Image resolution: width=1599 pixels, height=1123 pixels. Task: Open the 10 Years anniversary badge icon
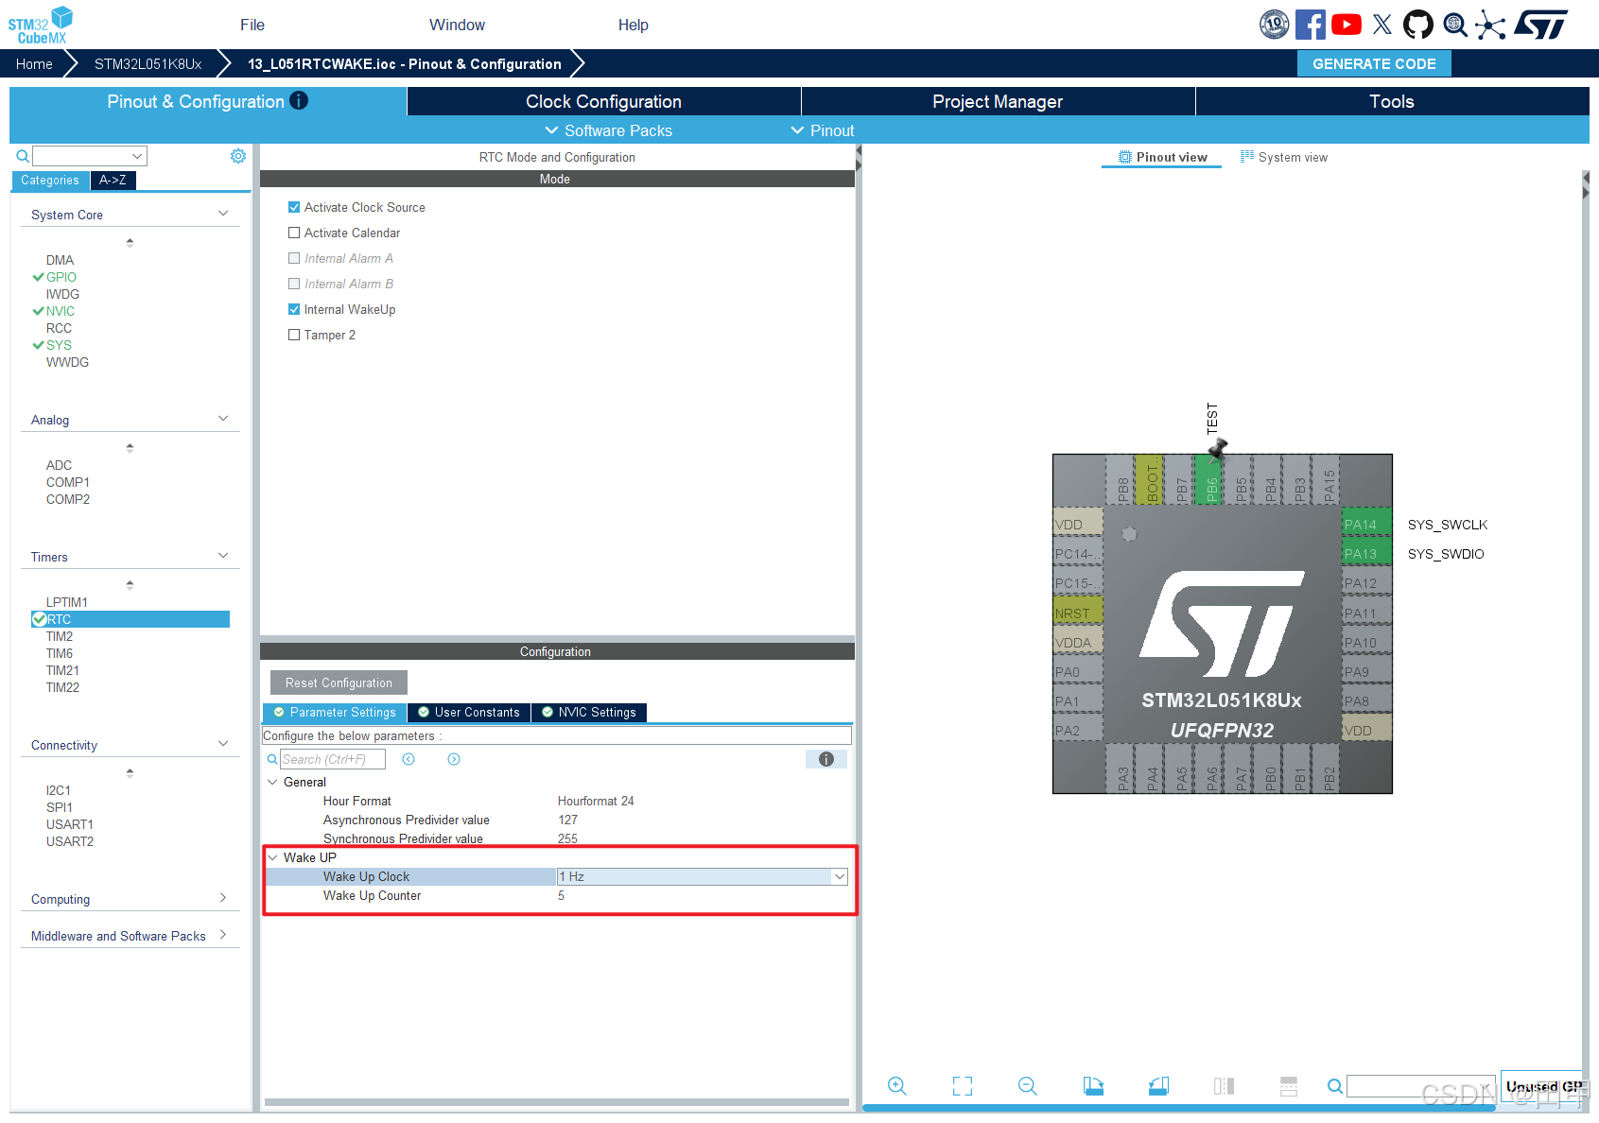[x=1274, y=25]
